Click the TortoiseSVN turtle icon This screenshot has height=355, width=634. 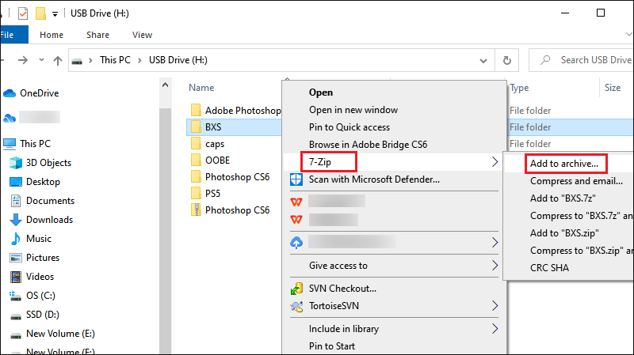(296, 306)
